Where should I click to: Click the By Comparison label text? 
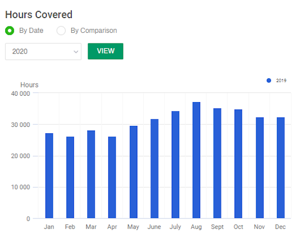click(94, 31)
